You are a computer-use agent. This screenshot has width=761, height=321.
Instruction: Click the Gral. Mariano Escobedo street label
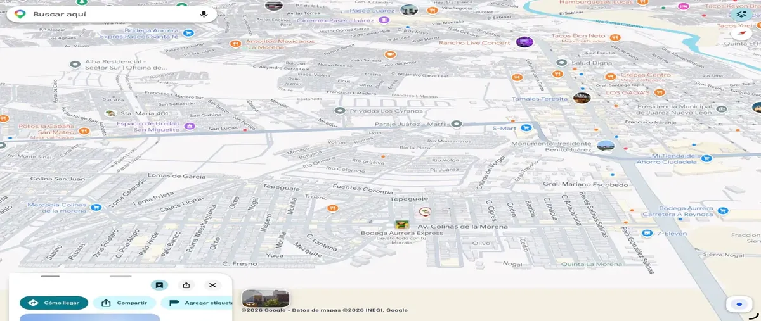(x=585, y=185)
